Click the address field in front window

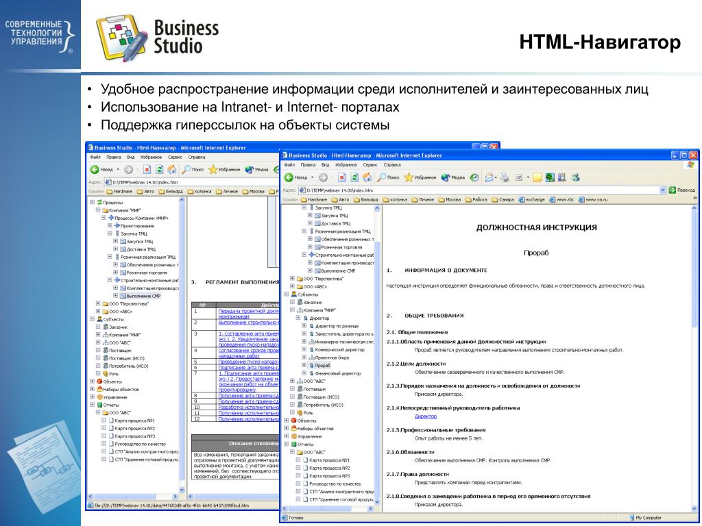(482, 190)
